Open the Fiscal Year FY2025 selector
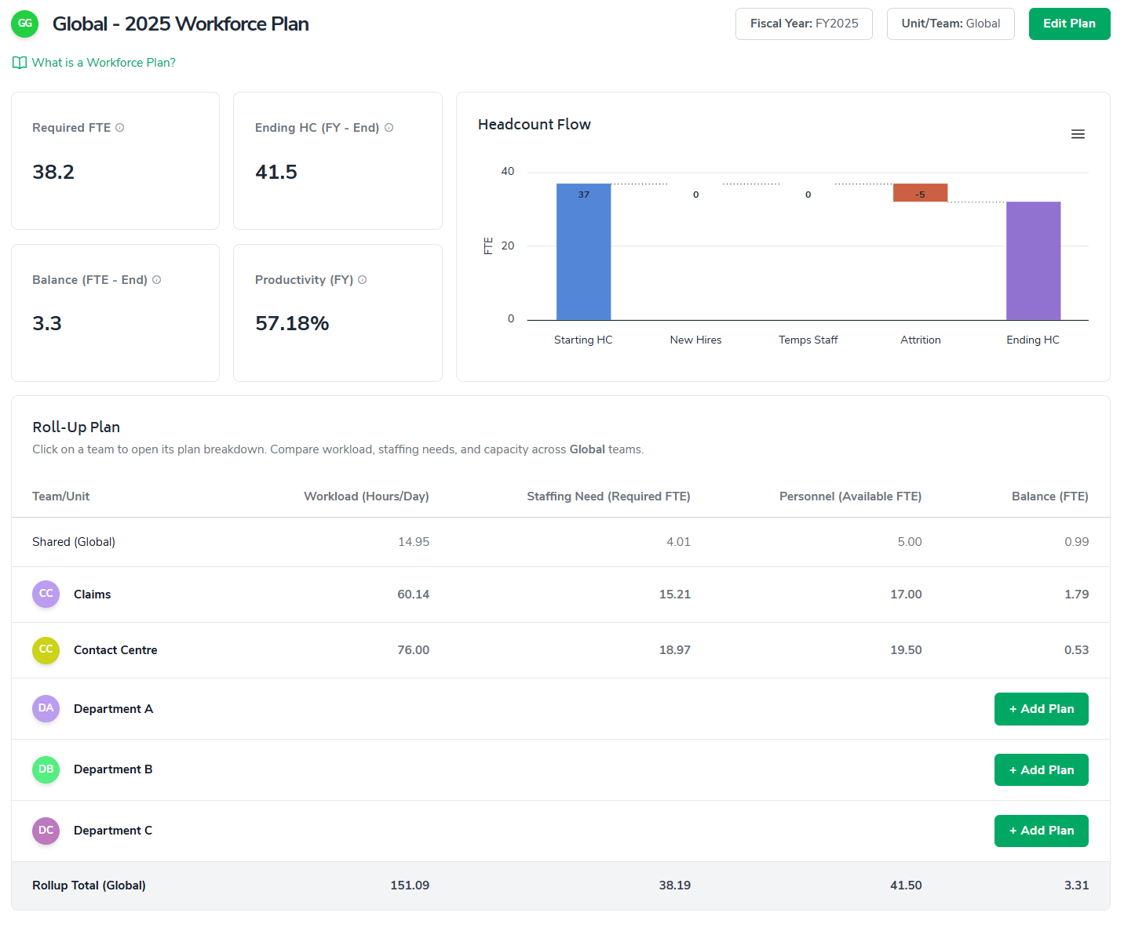The height and width of the screenshot is (931, 1124). click(x=804, y=24)
